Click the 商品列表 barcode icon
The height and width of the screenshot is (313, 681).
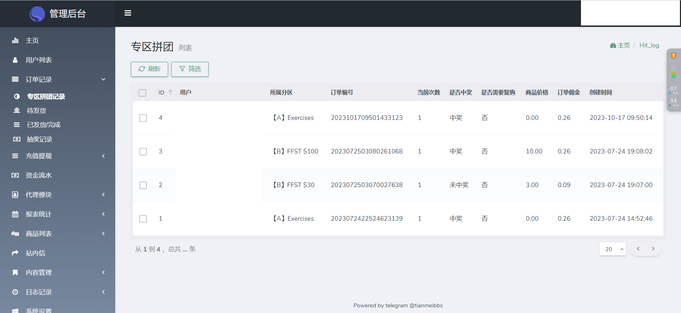[15, 234]
